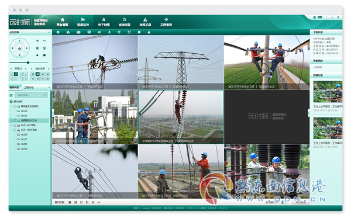Click the PTZ speed slider handle

[x=28, y=63]
